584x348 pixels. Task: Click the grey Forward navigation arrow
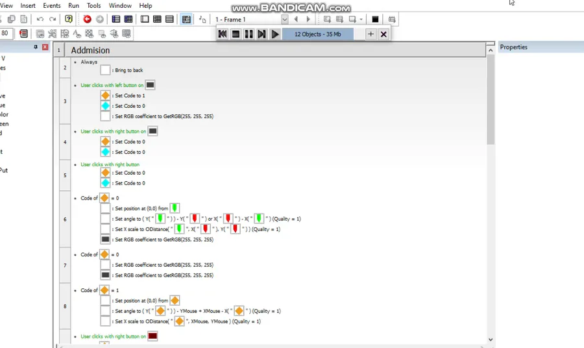click(x=100, y=19)
